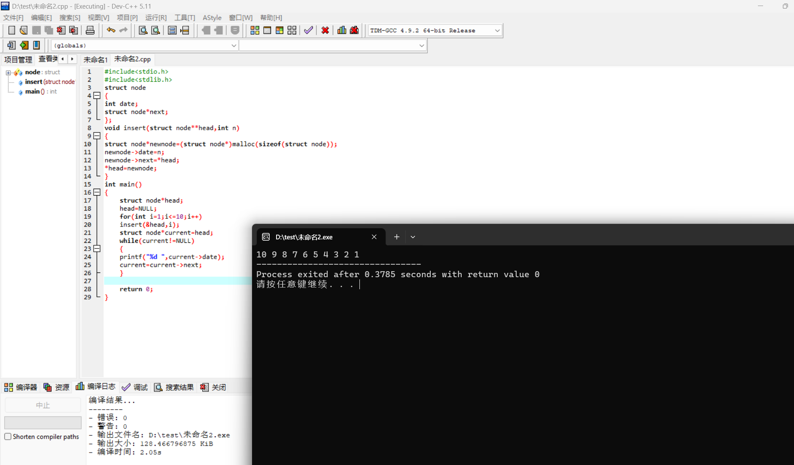Click the Save file toolbar icon
Screen dimensions: 794x465
click(x=37, y=30)
